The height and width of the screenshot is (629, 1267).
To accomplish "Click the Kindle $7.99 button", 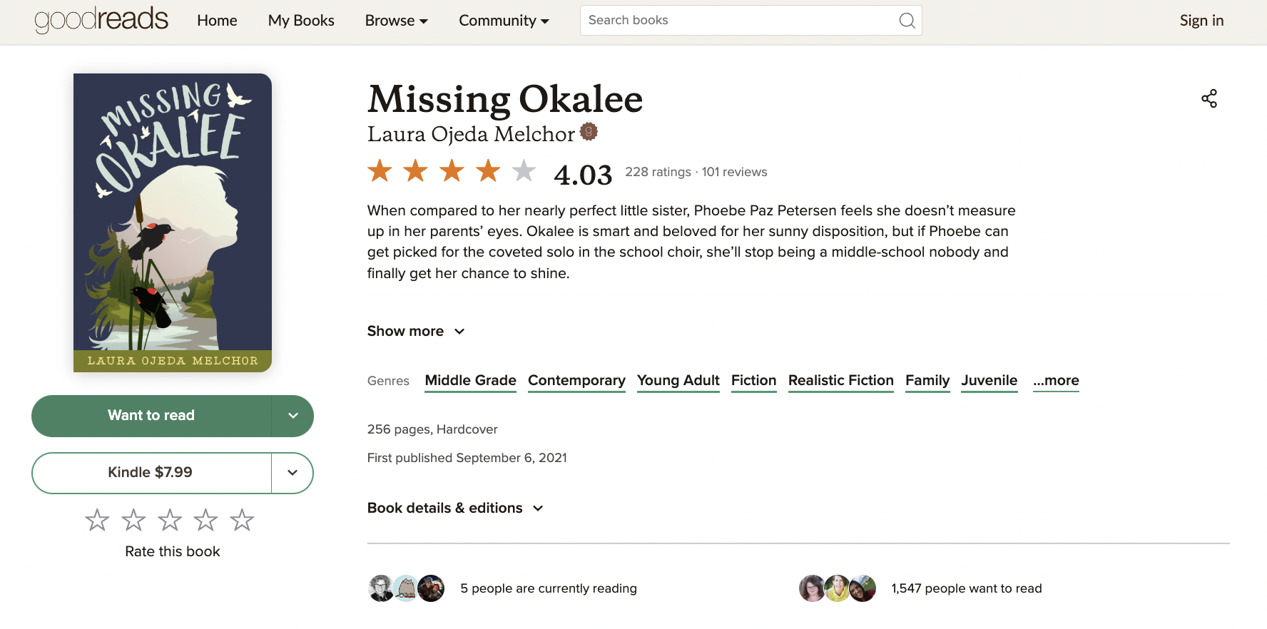I will 151,473.
